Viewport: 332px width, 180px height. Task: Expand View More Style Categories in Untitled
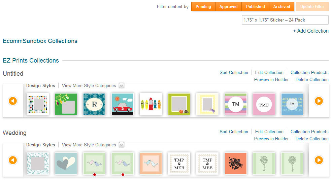[x=122, y=86]
